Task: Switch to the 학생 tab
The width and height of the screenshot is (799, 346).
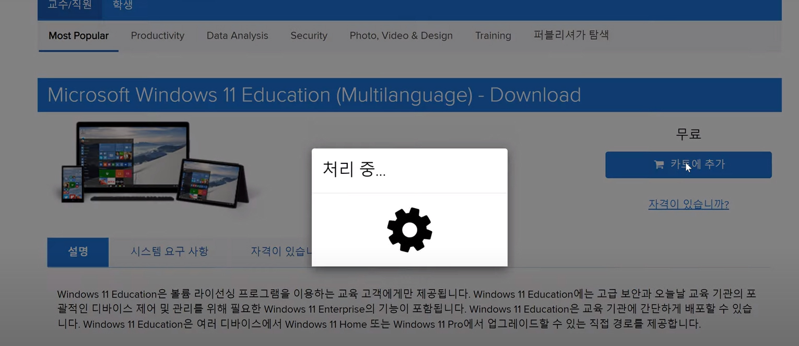Action: (x=123, y=6)
